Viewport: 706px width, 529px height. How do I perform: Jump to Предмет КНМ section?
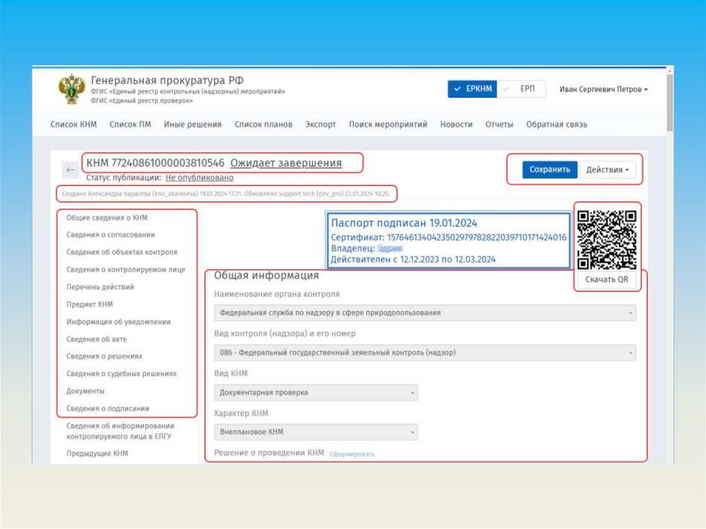[x=90, y=304]
